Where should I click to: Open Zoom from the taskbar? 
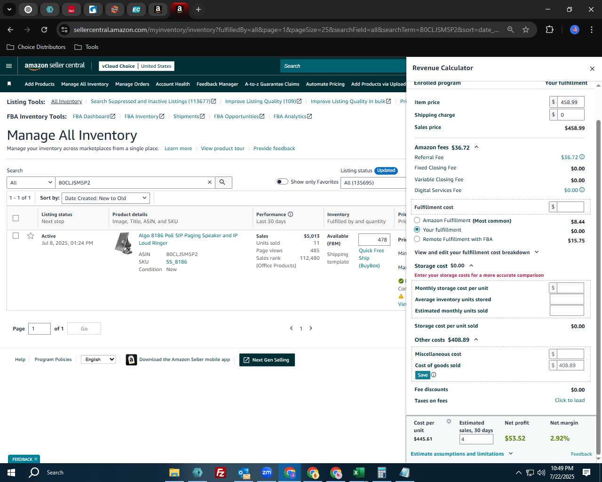[267, 473]
